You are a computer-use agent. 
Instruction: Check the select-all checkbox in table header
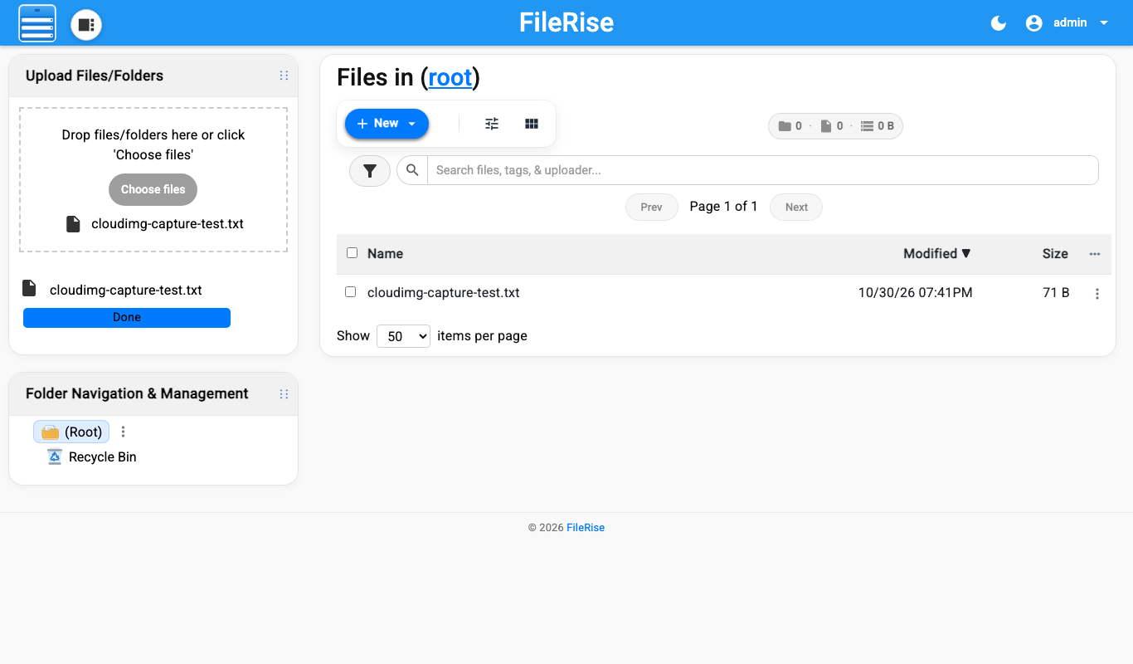pyautogui.click(x=352, y=253)
